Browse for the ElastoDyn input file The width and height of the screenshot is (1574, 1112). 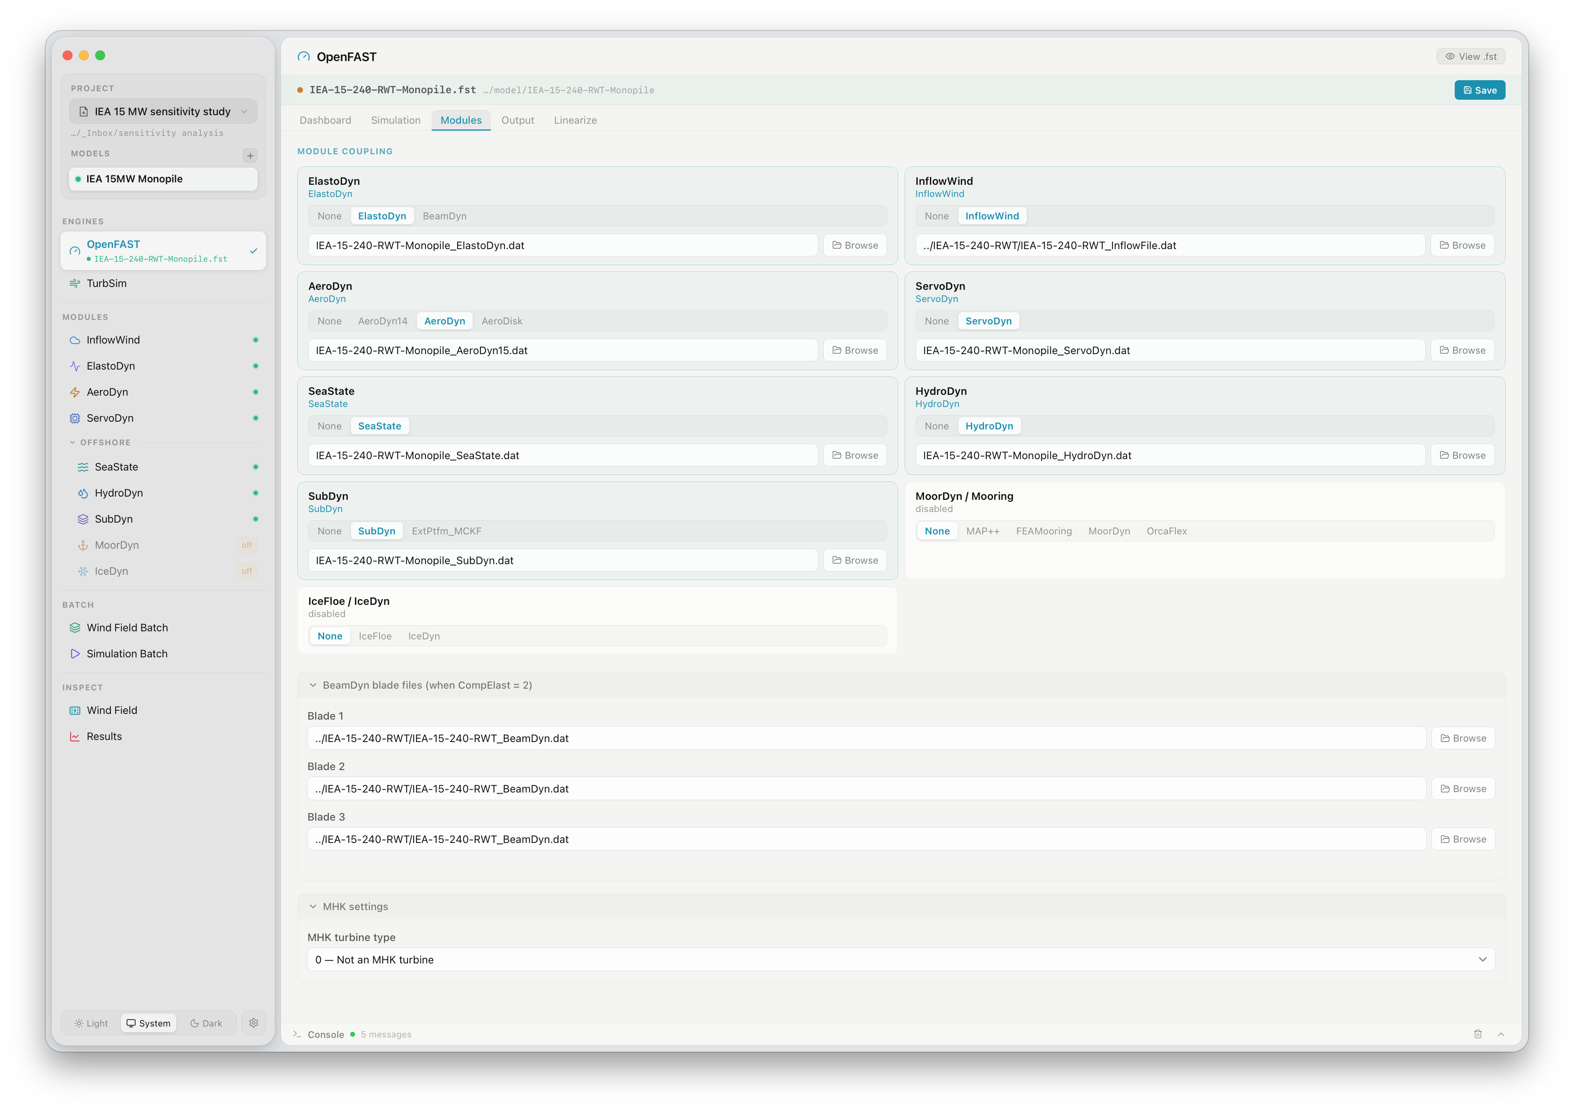tap(855, 245)
